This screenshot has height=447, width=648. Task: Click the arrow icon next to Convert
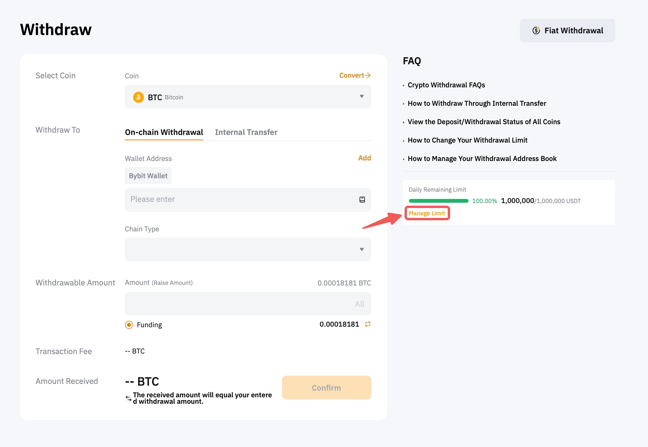tap(368, 75)
